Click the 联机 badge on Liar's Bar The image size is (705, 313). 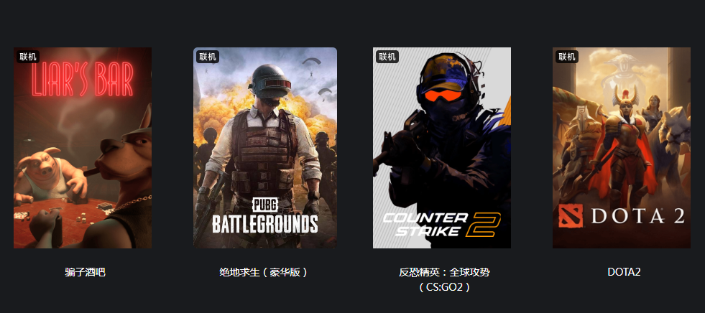[28, 57]
